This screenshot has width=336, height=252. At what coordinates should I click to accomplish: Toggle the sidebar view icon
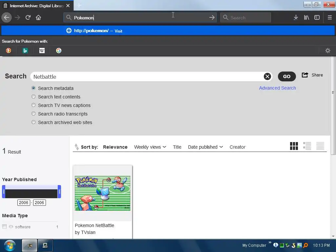pyautogui.click(x=317, y=17)
